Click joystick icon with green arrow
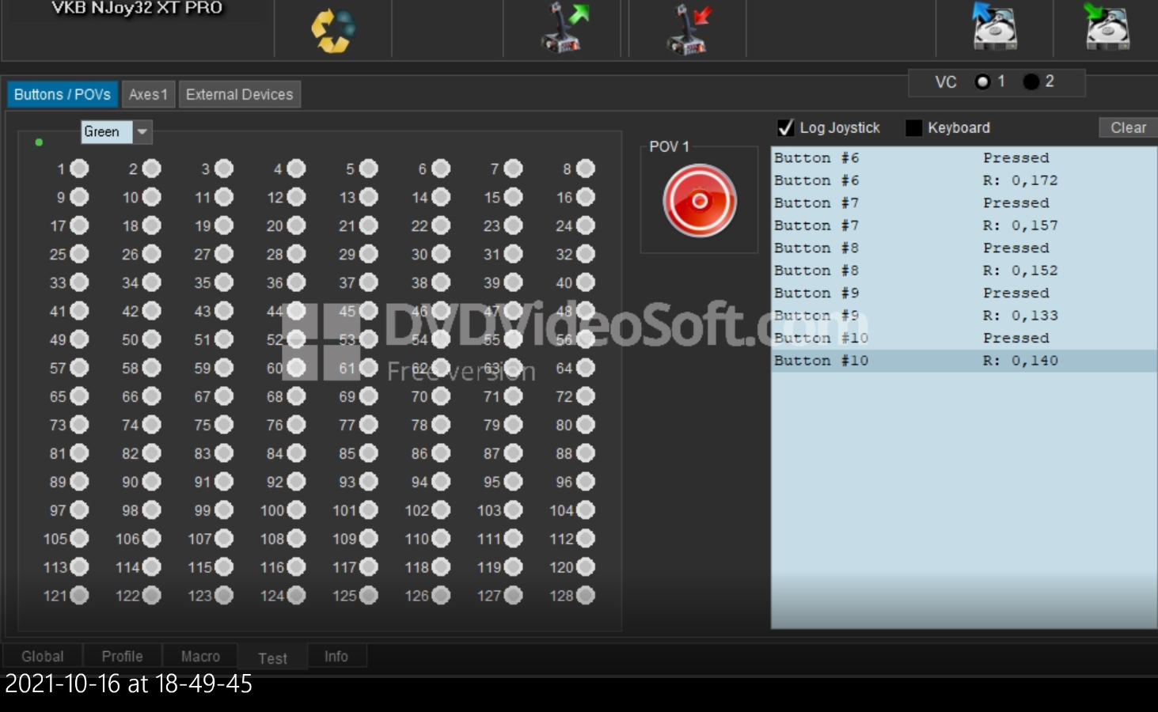 (x=565, y=28)
